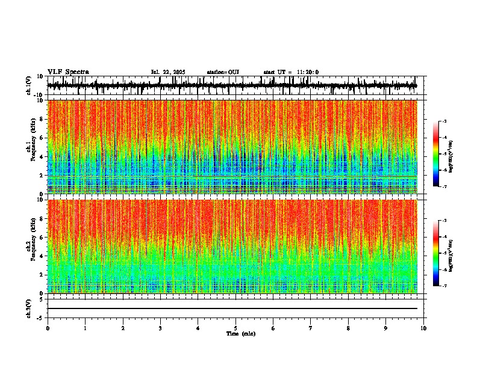Click the 'station=OUJ' label
The image size is (477, 368).
(x=223, y=72)
